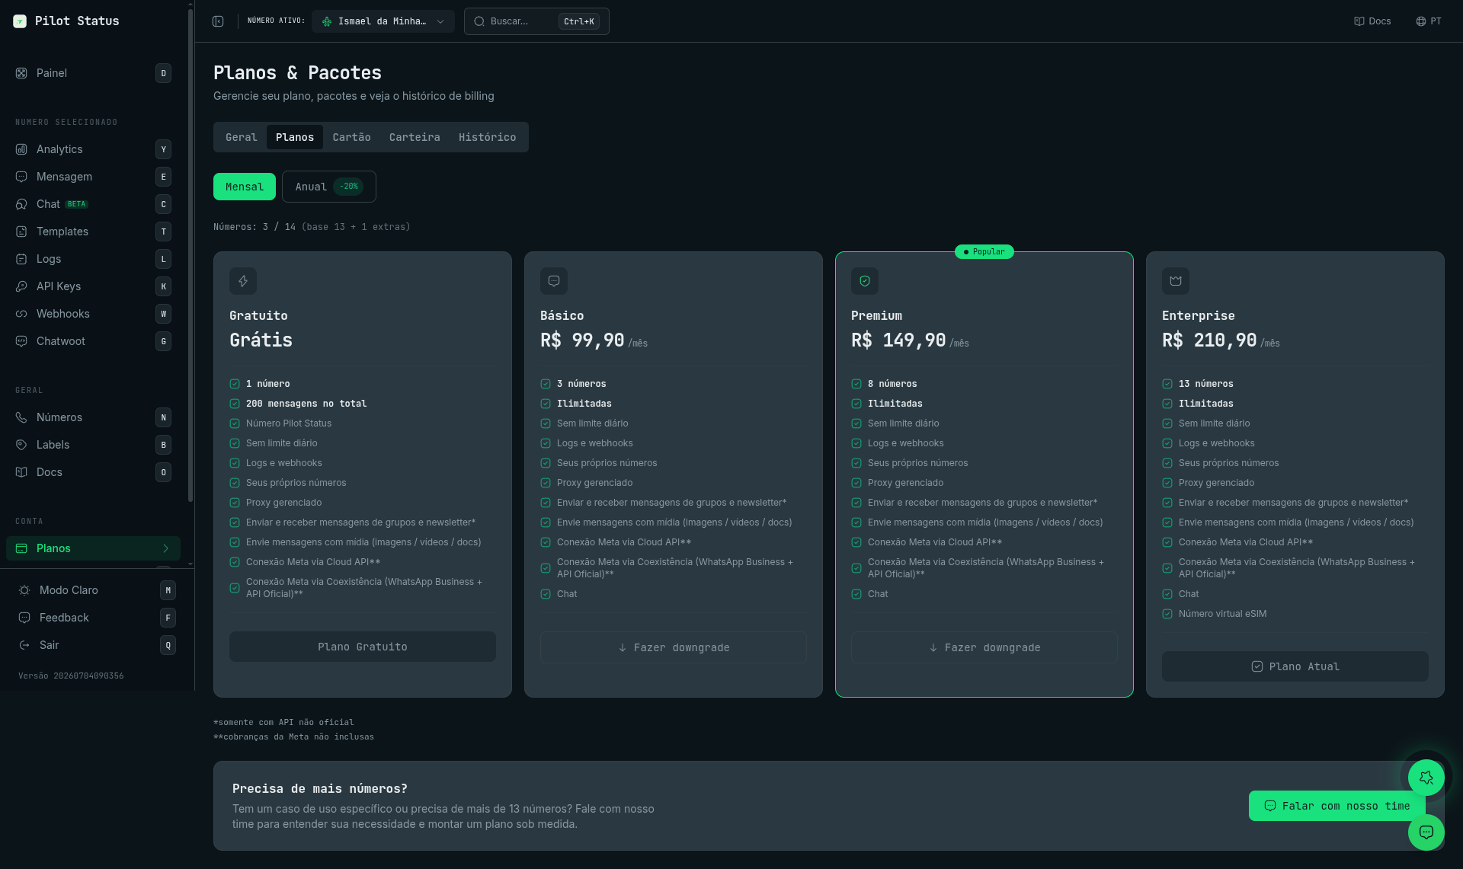
Task: Click the Modo Claro sun icon
Action: pos(24,590)
